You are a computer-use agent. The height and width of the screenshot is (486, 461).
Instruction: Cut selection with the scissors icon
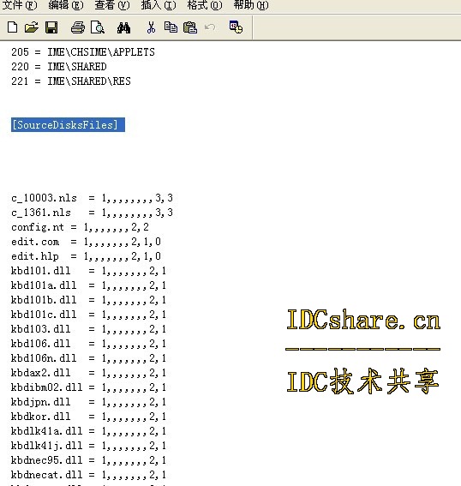151,27
